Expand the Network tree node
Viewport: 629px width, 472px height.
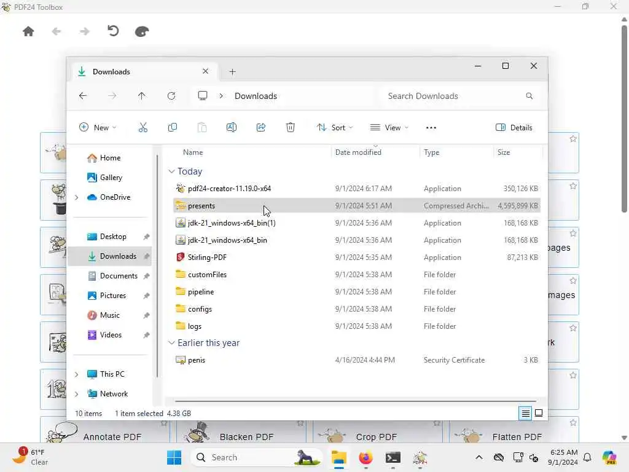(x=76, y=394)
